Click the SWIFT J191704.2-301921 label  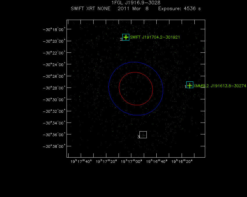(x=155, y=37)
